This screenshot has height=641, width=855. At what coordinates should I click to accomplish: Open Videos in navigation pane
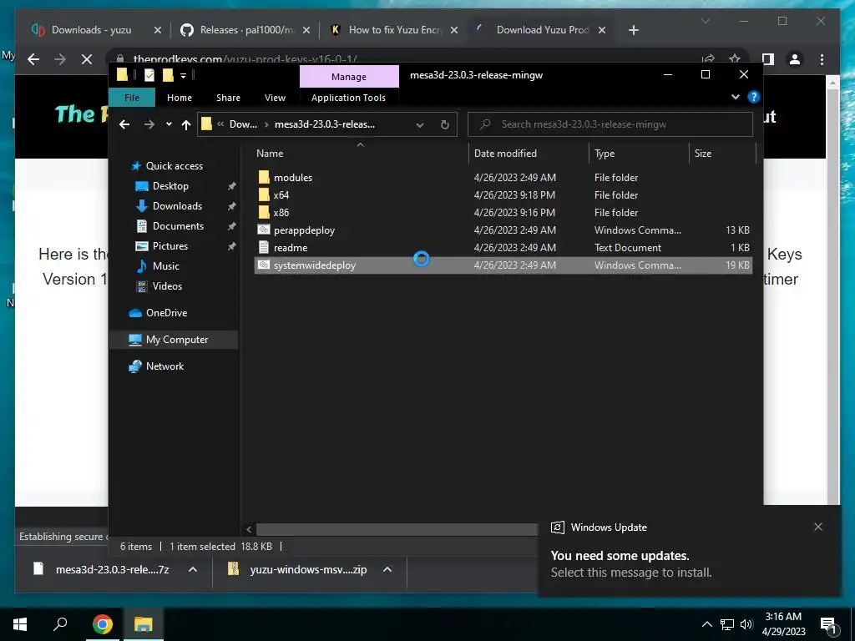pos(167,286)
